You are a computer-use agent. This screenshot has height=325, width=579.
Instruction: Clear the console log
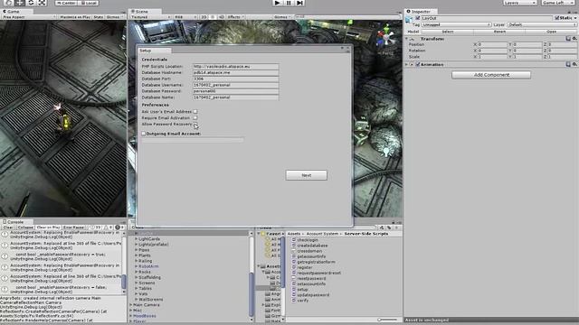click(8, 227)
